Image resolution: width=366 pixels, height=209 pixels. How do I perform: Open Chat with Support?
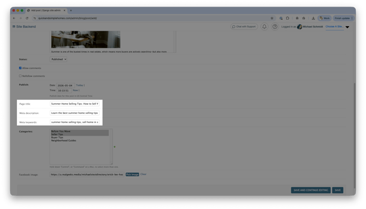coord(244,27)
